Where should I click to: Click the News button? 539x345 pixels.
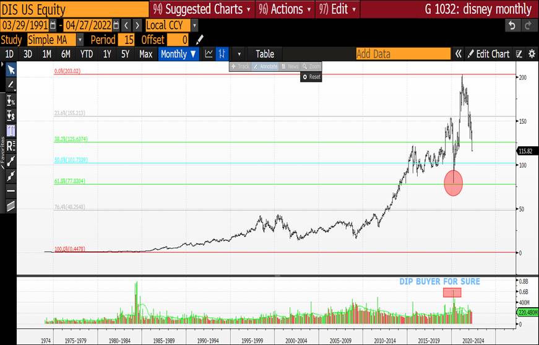point(290,66)
